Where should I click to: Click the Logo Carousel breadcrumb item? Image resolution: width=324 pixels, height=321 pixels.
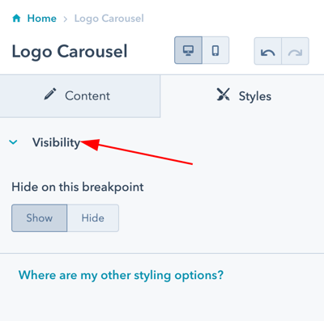click(109, 19)
